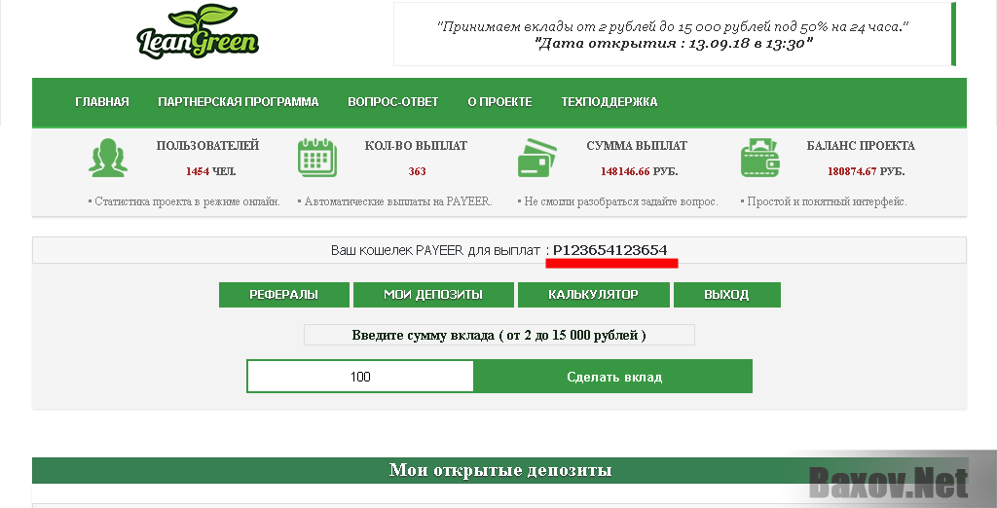Click the 180874.67 РУБ. balance value
Screen dimensions: 997x508
tap(866, 171)
